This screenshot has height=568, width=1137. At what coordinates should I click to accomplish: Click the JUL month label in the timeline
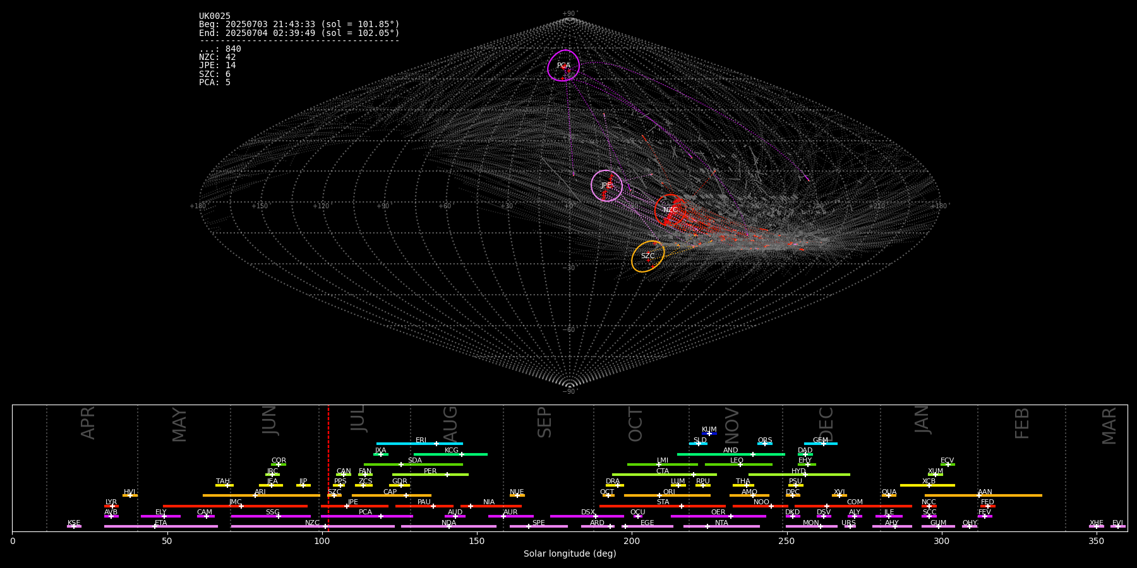pos(358,418)
